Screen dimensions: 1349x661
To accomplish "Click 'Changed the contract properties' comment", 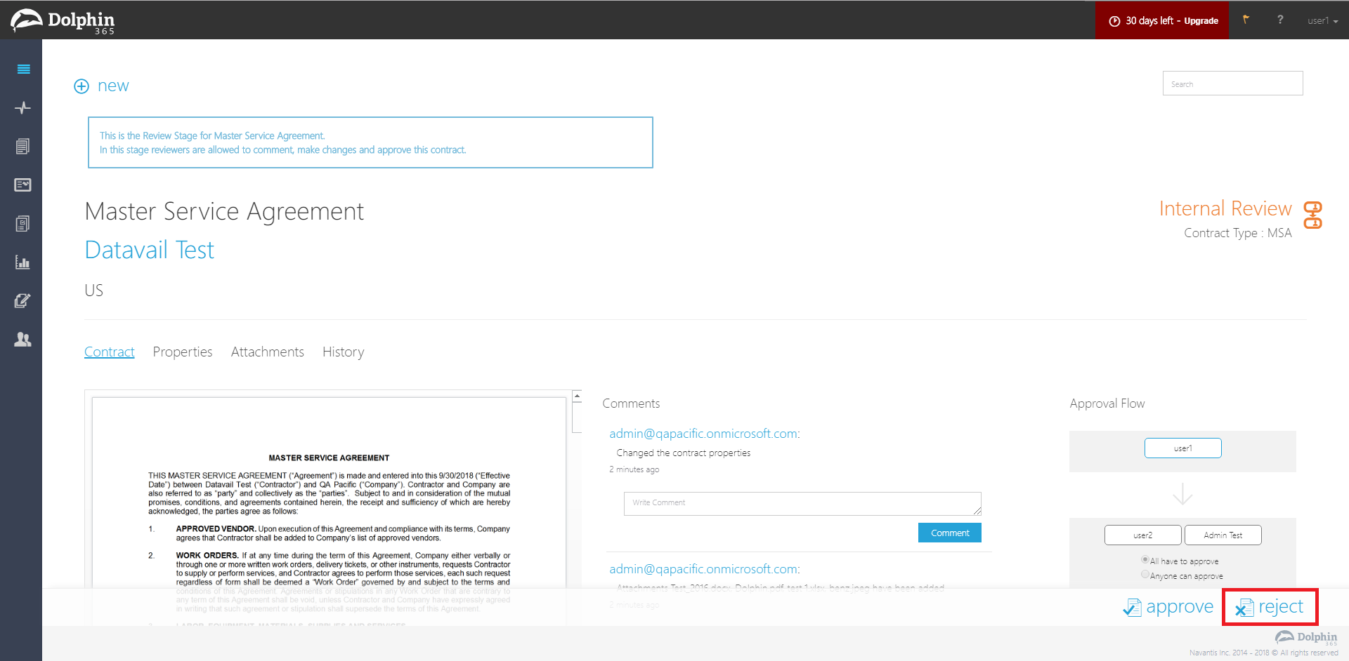I will click(684, 453).
